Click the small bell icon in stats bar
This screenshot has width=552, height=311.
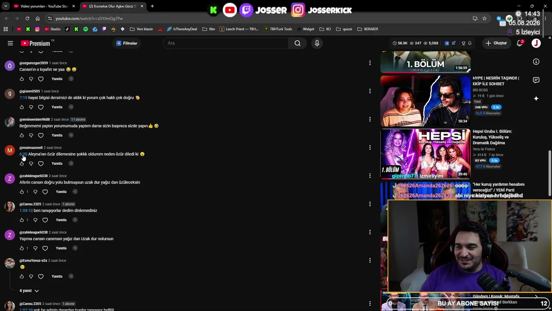(x=470, y=43)
